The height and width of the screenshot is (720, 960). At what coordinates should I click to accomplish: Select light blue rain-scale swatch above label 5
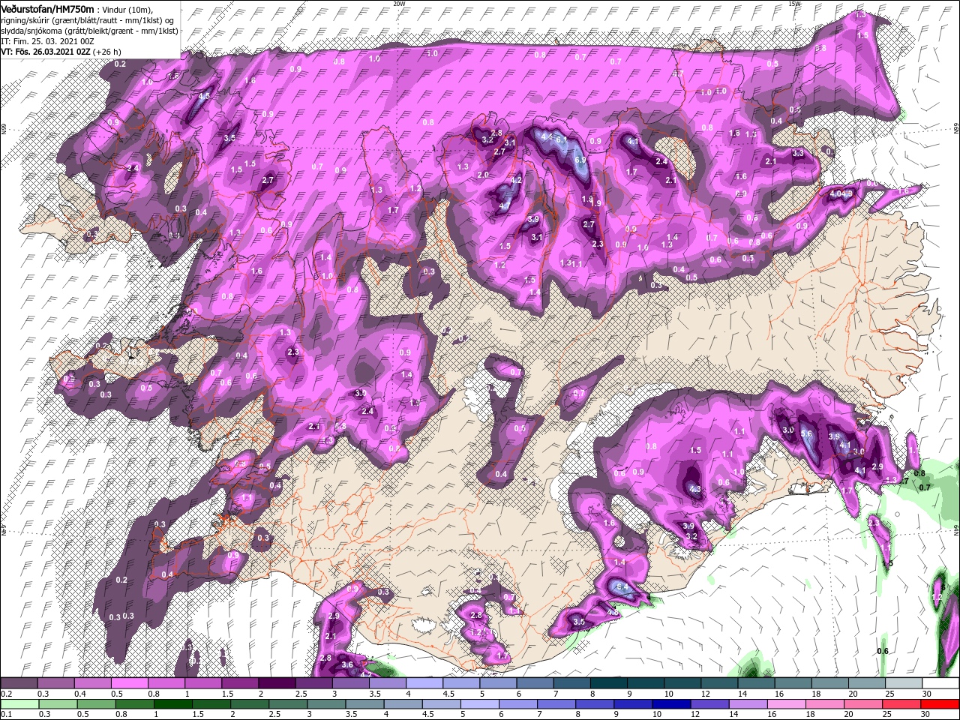click(x=481, y=703)
